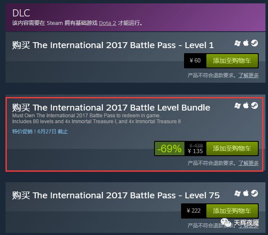Click Apple icon on Battle Level Bundle
This screenshot has height=235, width=268.
246,105
